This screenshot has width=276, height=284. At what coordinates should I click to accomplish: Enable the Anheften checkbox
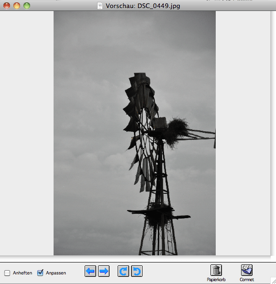(x=7, y=273)
